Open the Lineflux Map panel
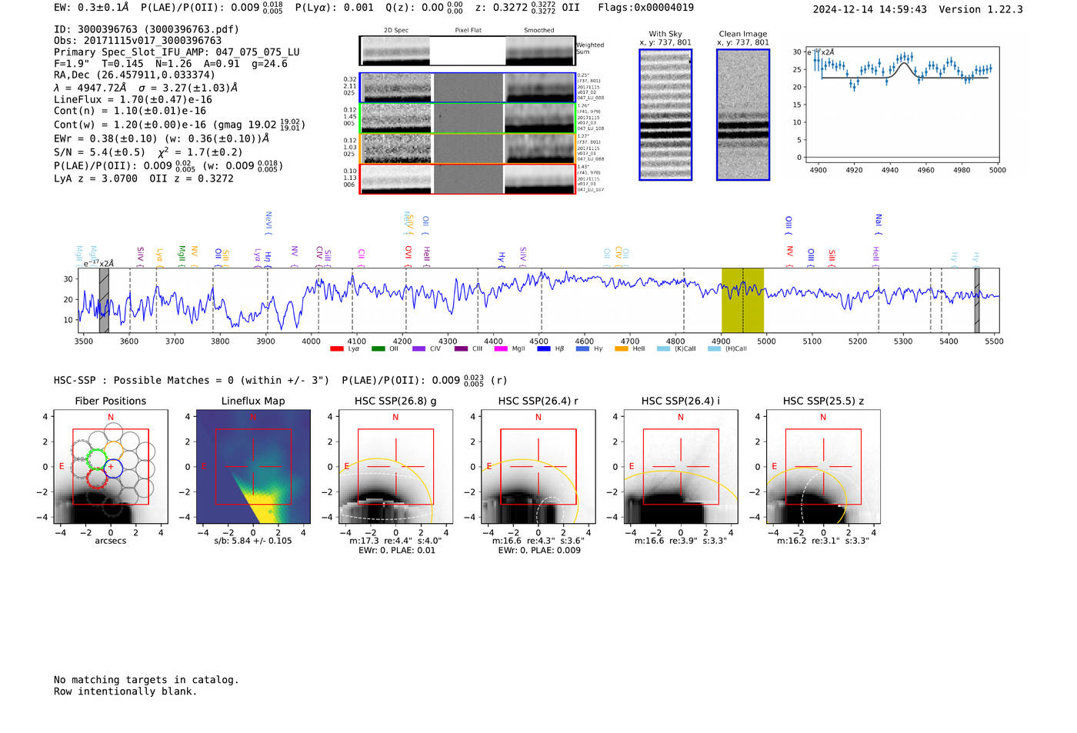This screenshot has height=733, width=1077. click(253, 467)
